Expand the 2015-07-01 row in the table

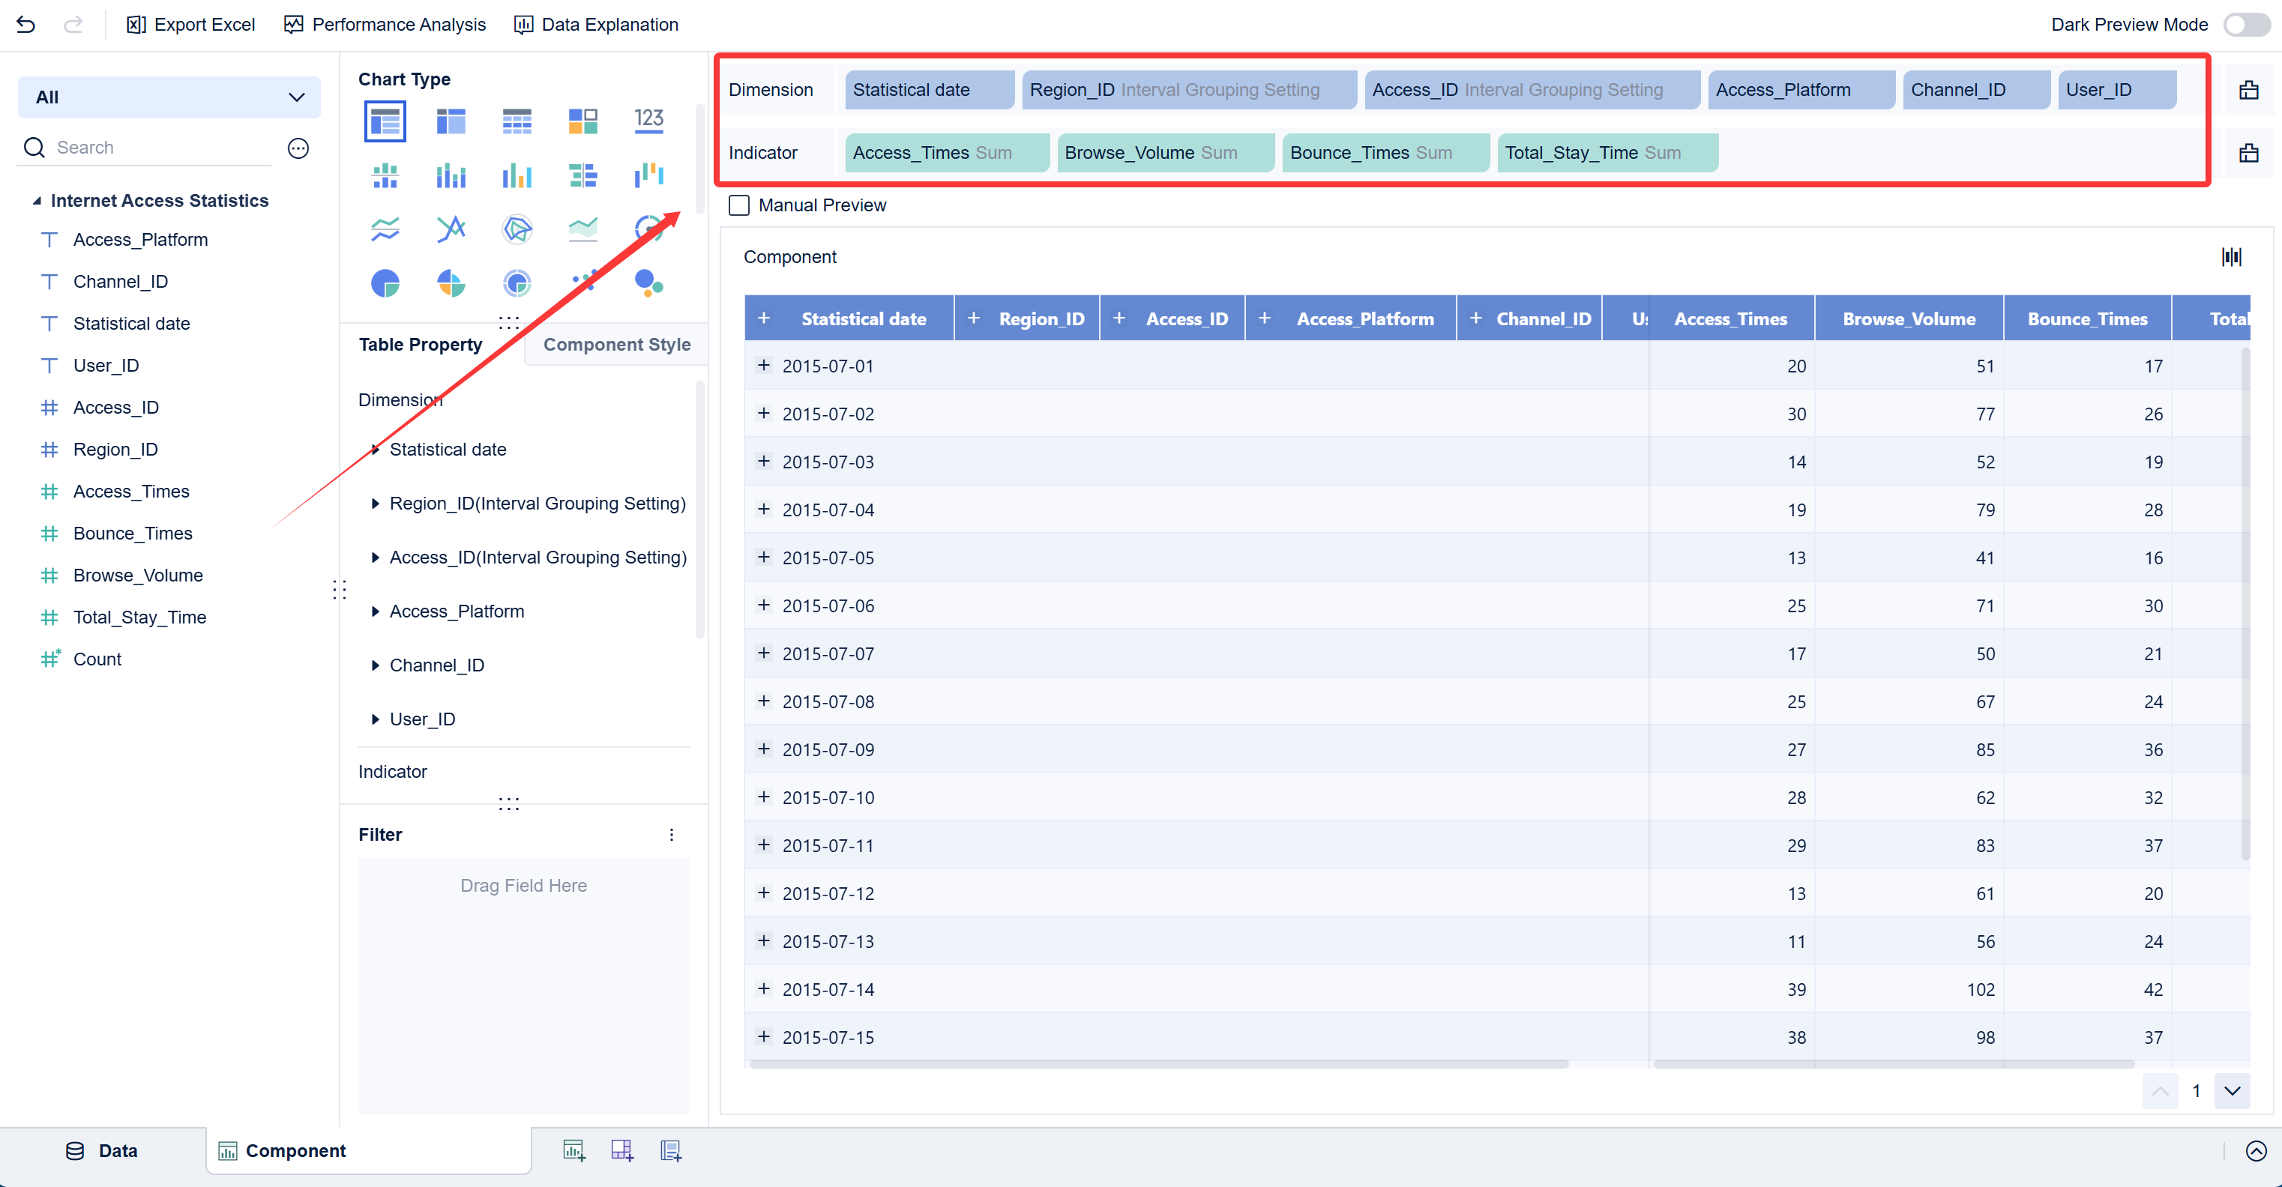click(x=764, y=366)
